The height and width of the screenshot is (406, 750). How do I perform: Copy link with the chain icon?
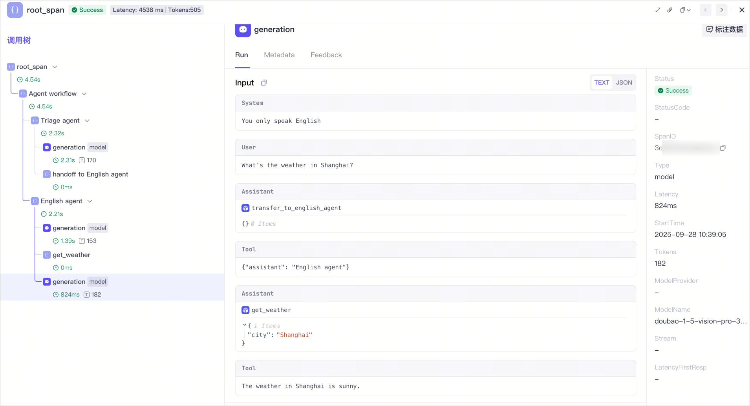pos(670,10)
